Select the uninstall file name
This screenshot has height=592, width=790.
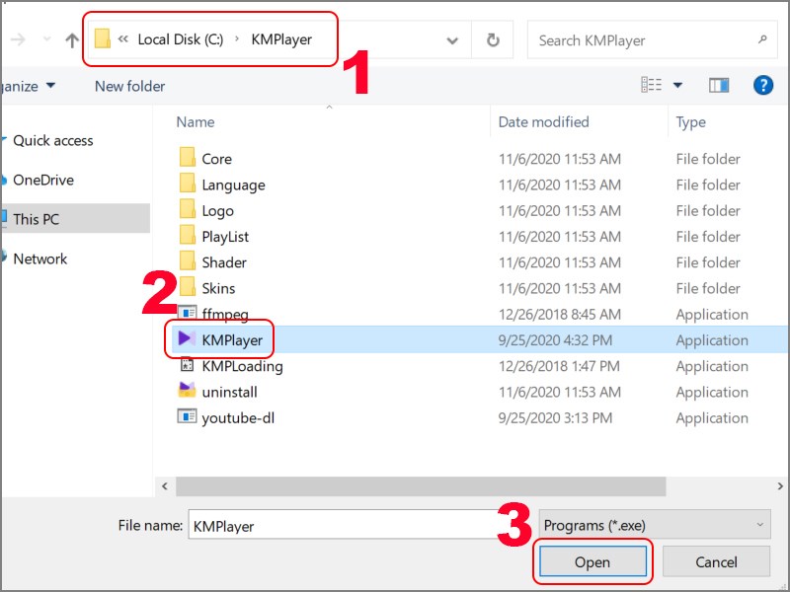click(229, 392)
